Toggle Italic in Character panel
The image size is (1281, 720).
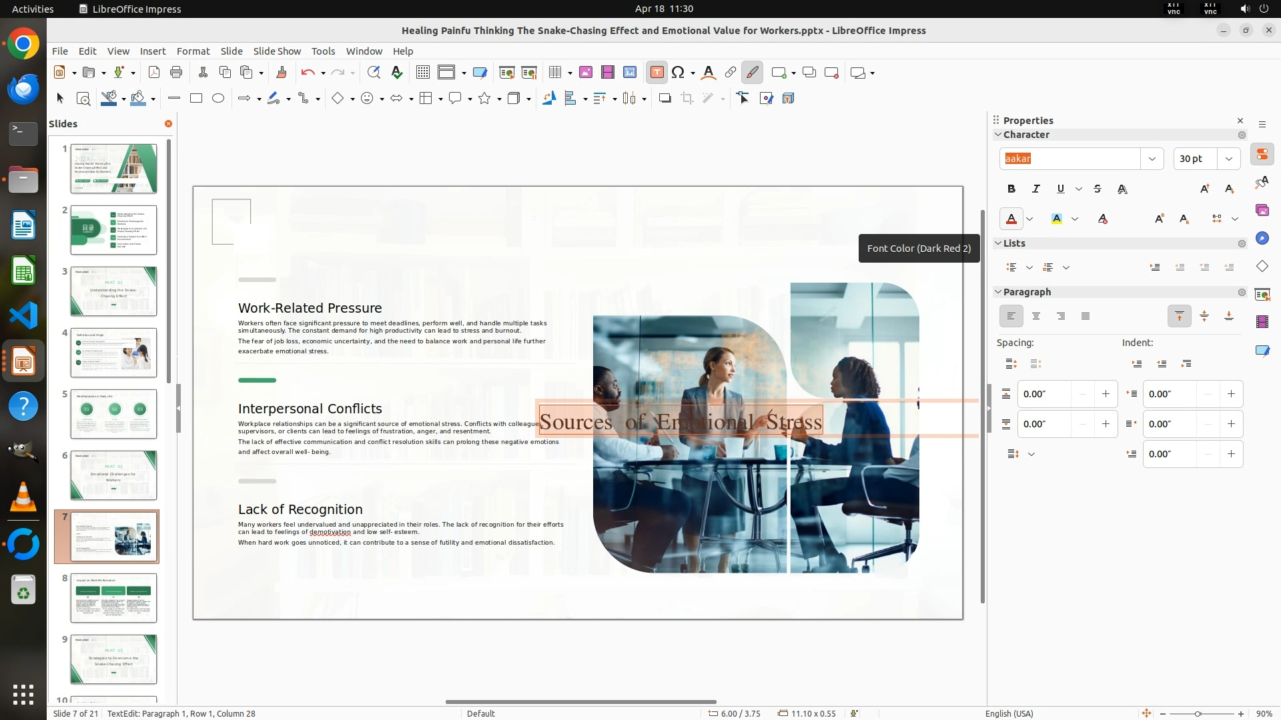click(1035, 189)
